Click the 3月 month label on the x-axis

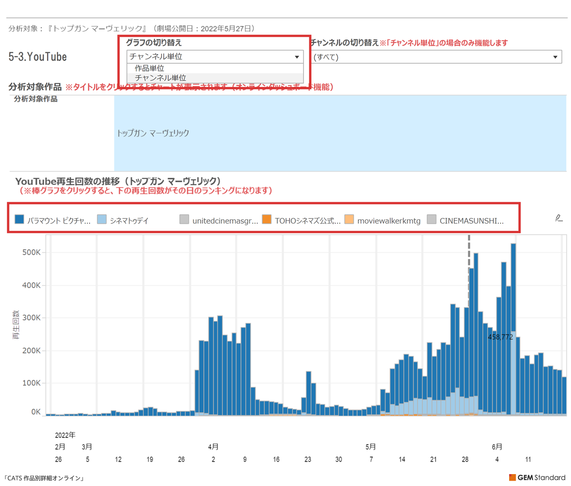pos(87,447)
